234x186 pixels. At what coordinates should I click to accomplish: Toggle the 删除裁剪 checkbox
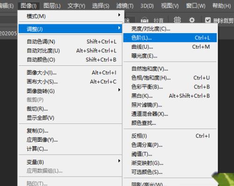tap(208, 20)
